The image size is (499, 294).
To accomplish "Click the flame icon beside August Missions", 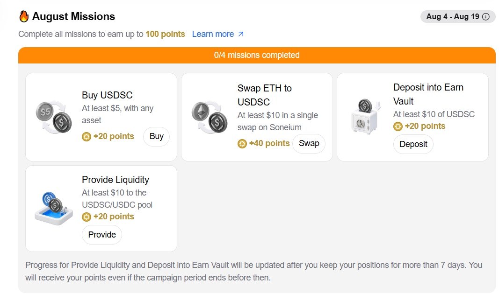I will coord(24,16).
